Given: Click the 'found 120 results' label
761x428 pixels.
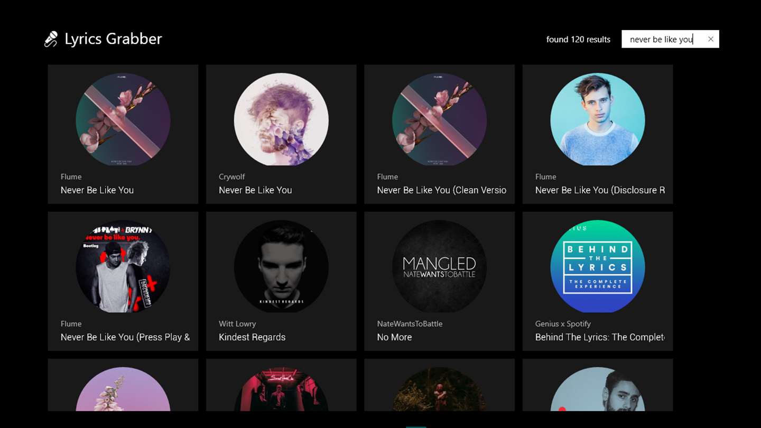Looking at the screenshot, I should tap(578, 40).
